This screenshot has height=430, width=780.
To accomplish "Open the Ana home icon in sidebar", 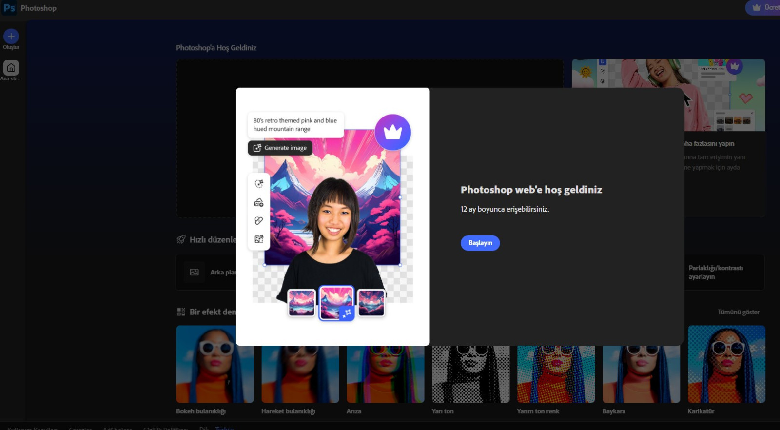I will click(11, 68).
